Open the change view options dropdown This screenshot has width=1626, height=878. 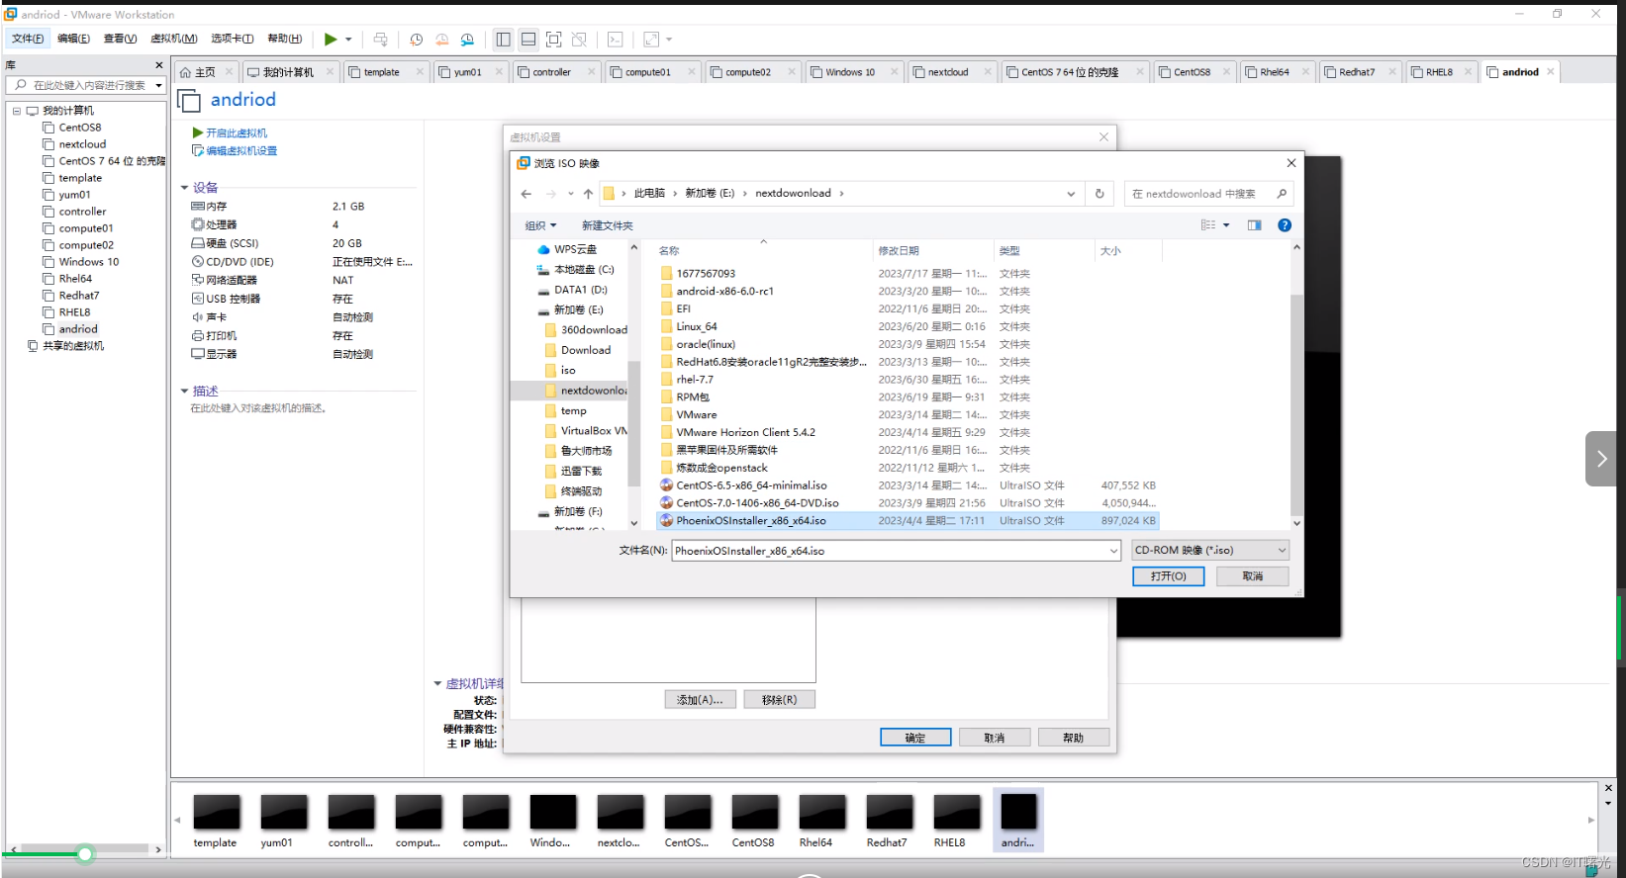click(x=1226, y=225)
